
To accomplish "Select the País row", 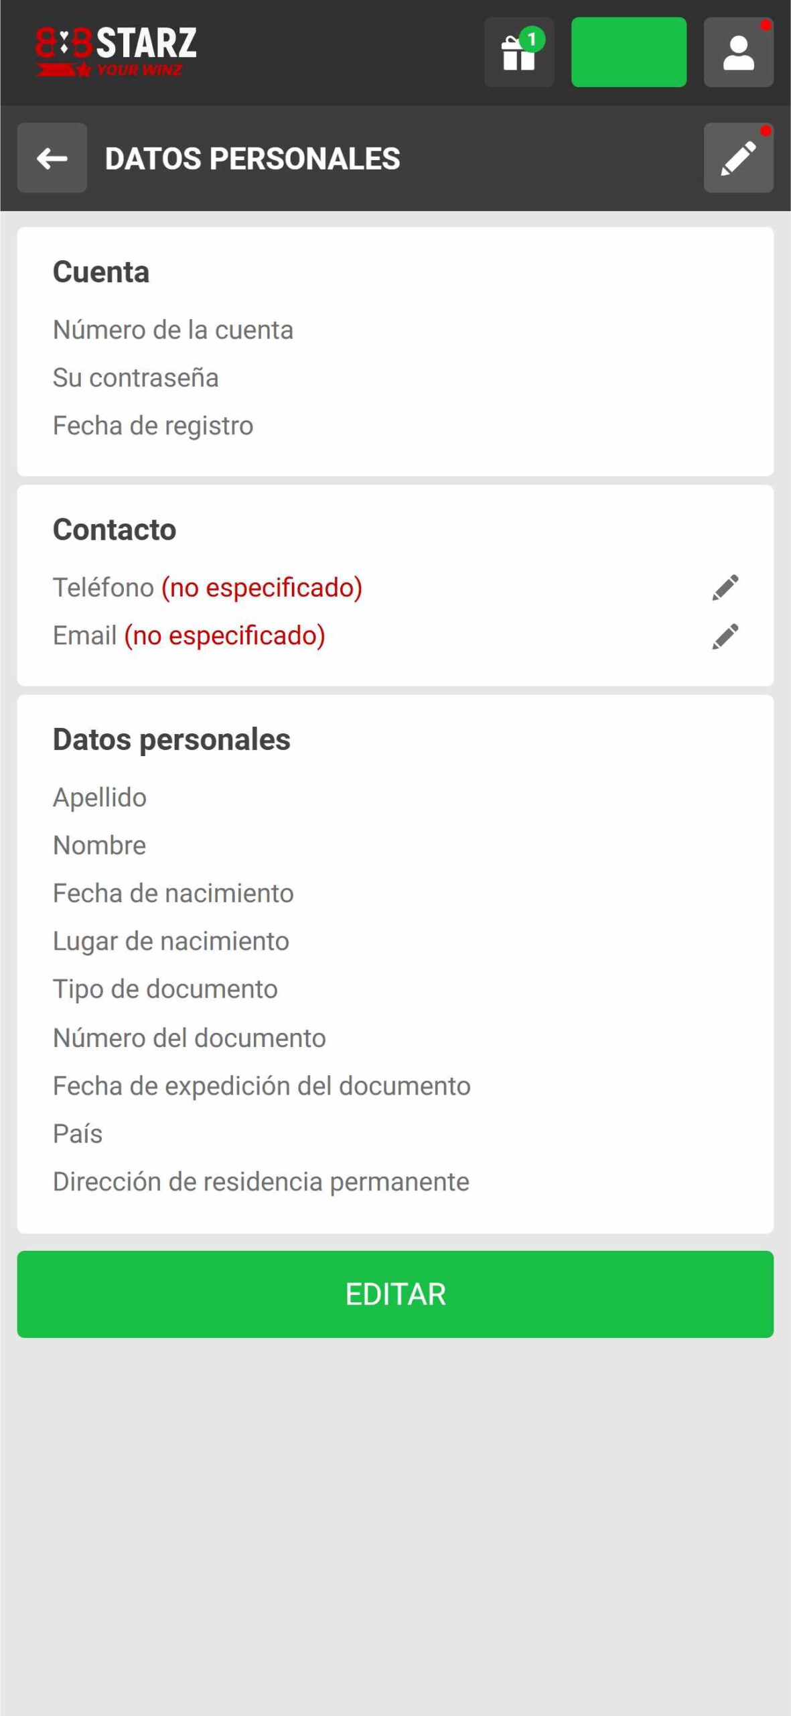I will tap(78, 1134).
